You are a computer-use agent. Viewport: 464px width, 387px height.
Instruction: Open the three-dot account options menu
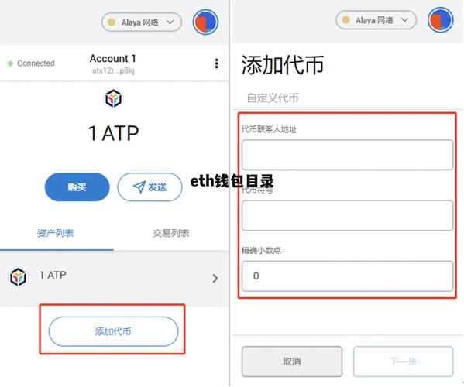[x=217, y=63]
